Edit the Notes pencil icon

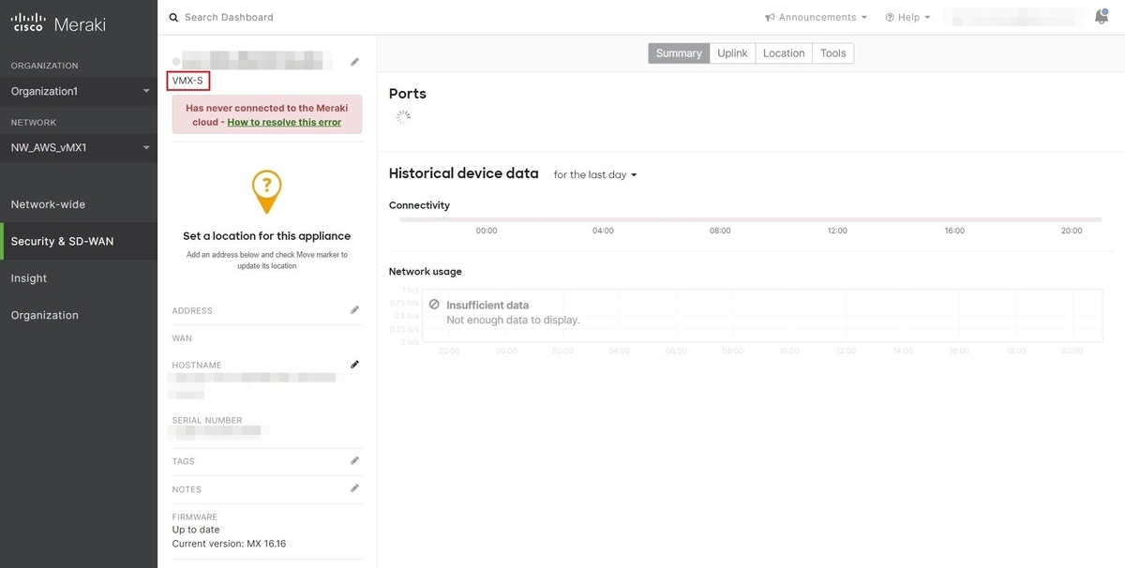pyautogui.click(x=354, y=488)
